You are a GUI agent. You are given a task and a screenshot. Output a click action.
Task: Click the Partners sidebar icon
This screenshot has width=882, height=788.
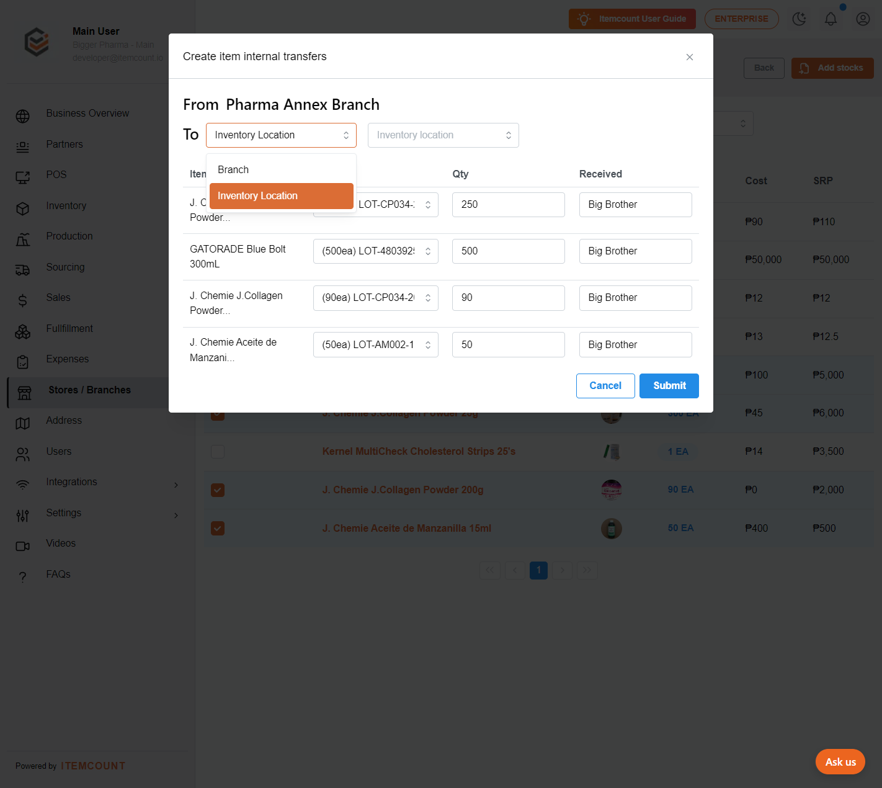tap(23, 147)
